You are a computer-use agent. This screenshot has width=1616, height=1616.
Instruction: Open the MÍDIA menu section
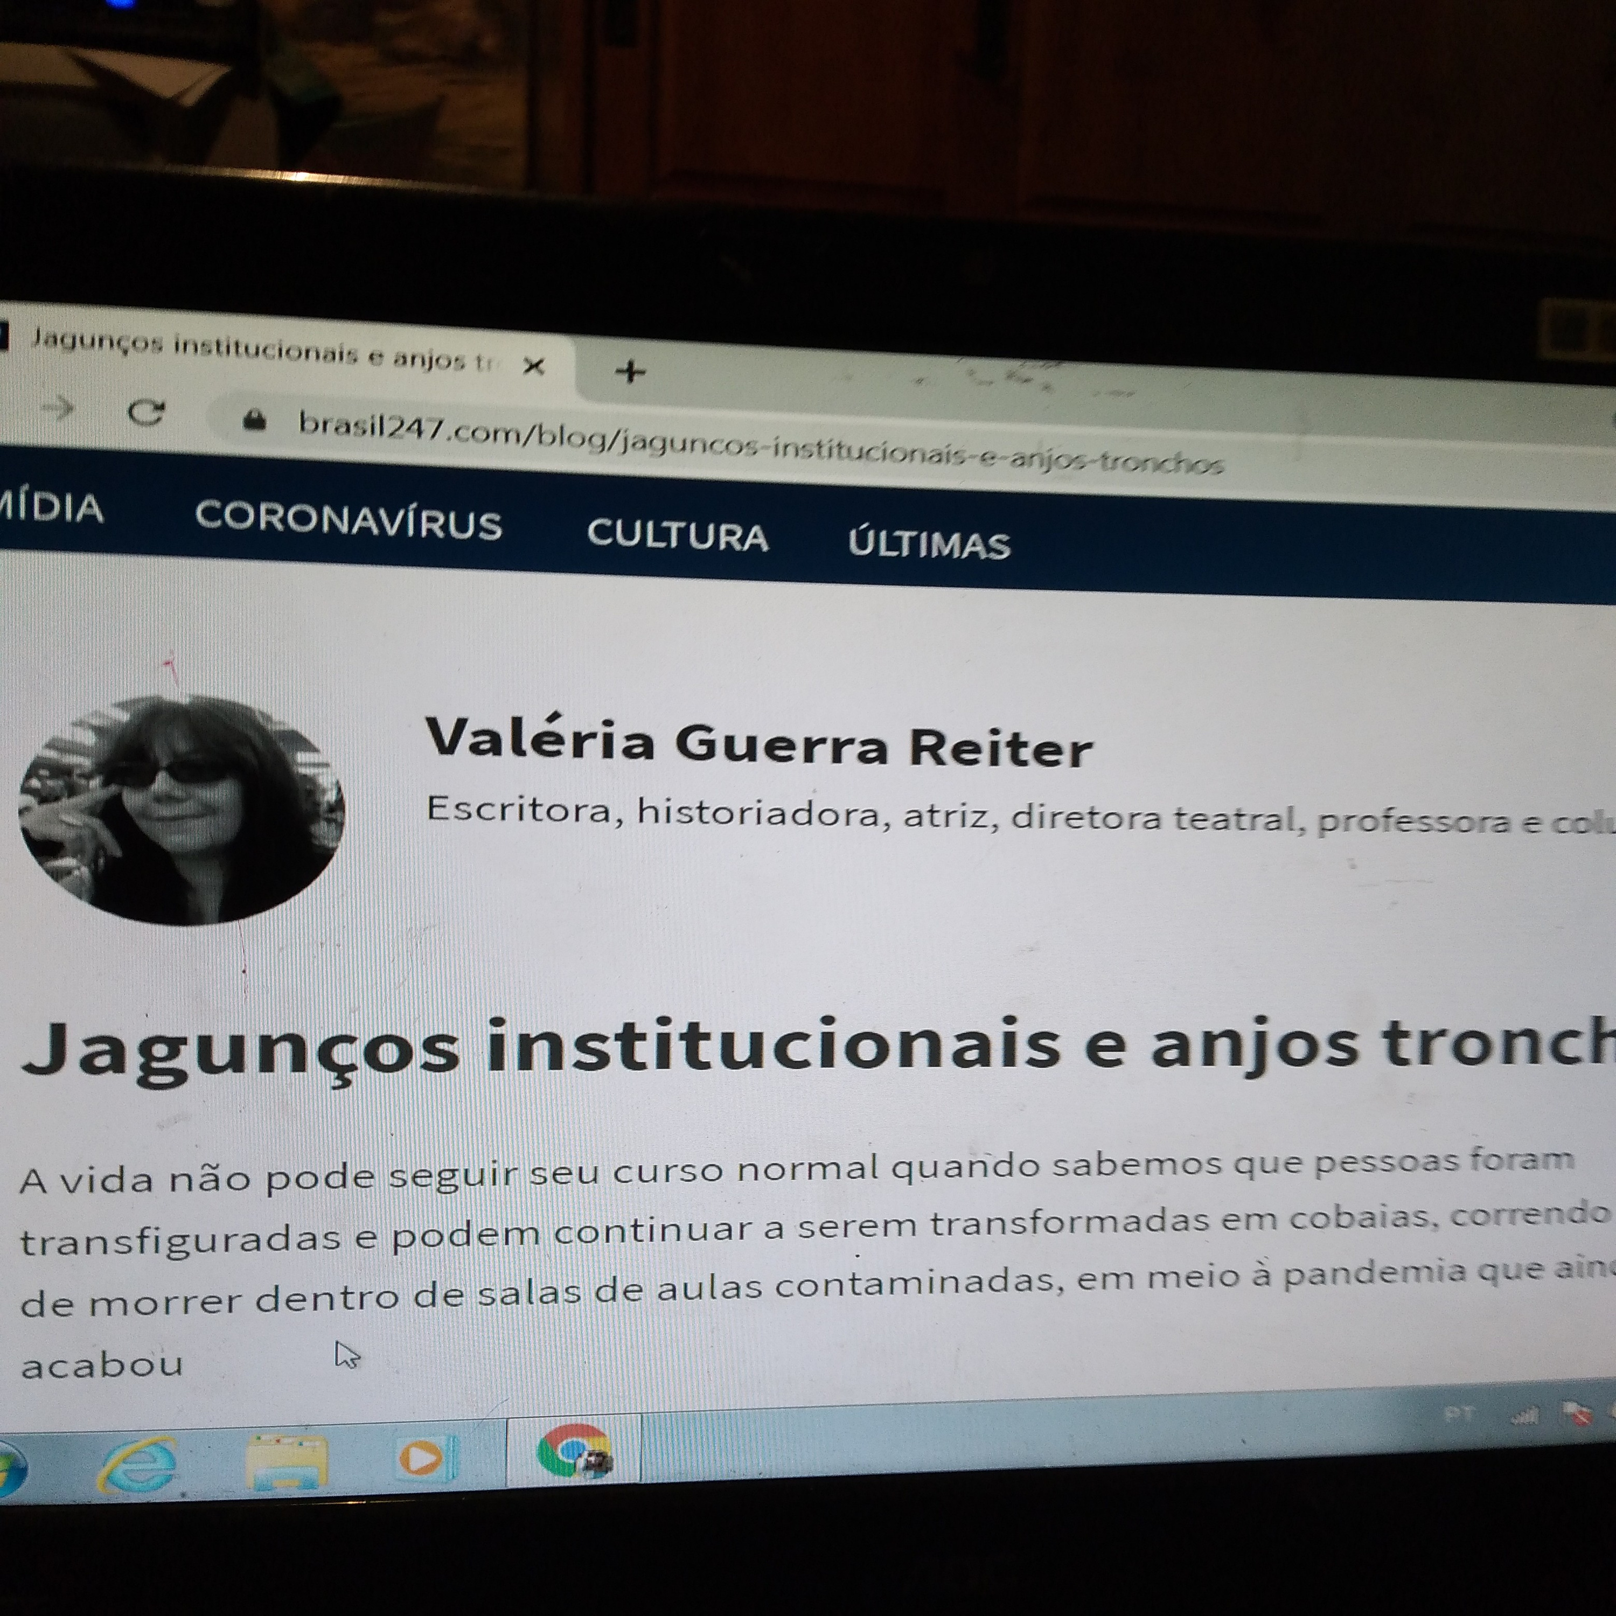click(x=51, y=507)
